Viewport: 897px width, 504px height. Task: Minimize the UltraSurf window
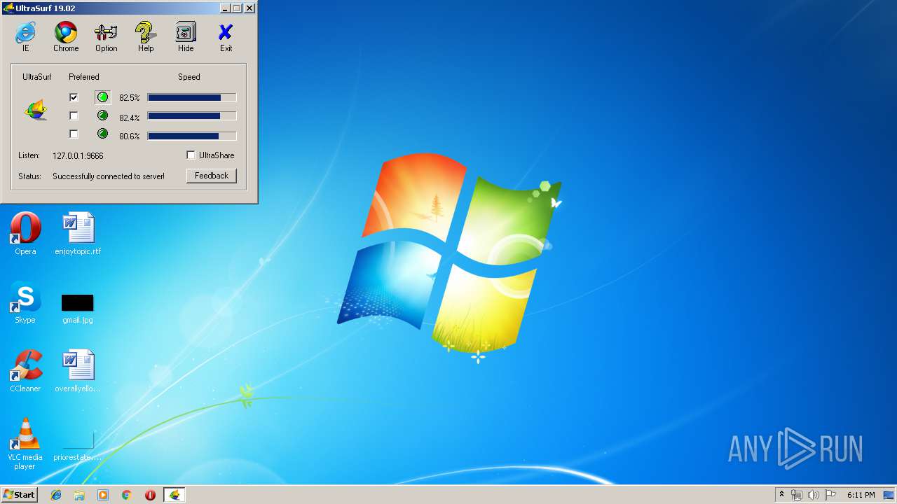pos(225,8)
